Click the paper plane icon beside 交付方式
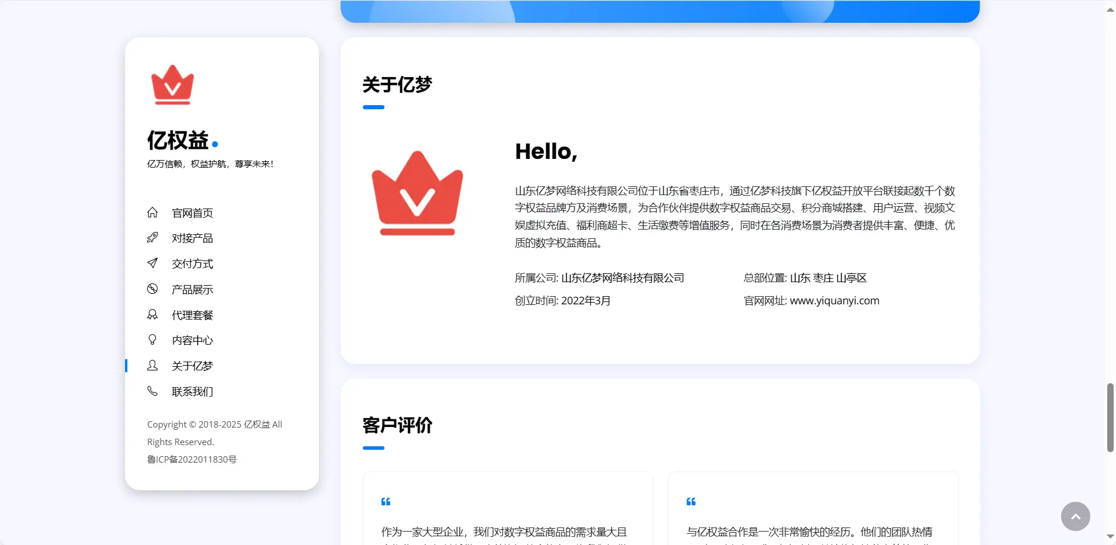This screenshot has width=1116, height=545. pos(153,263)
